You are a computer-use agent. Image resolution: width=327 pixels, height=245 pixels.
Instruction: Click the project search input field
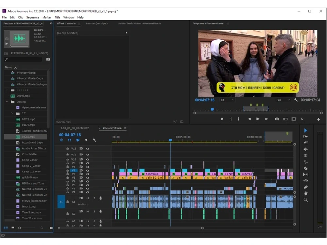(23, 59)
